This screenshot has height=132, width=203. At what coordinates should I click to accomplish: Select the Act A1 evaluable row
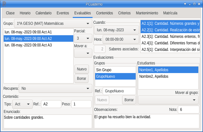(x=38, y=32)
